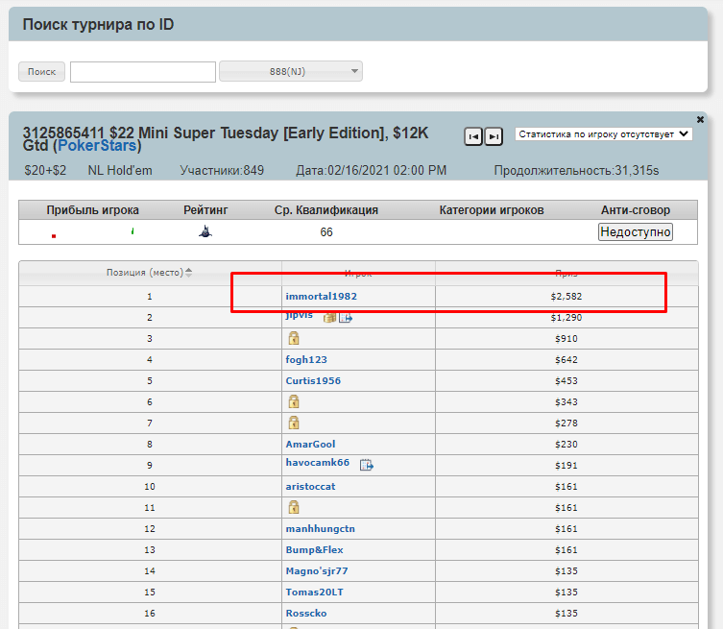Click the lock icon at position 3
The width and height of the screenshot is (723, 629).
click(294, 338)
